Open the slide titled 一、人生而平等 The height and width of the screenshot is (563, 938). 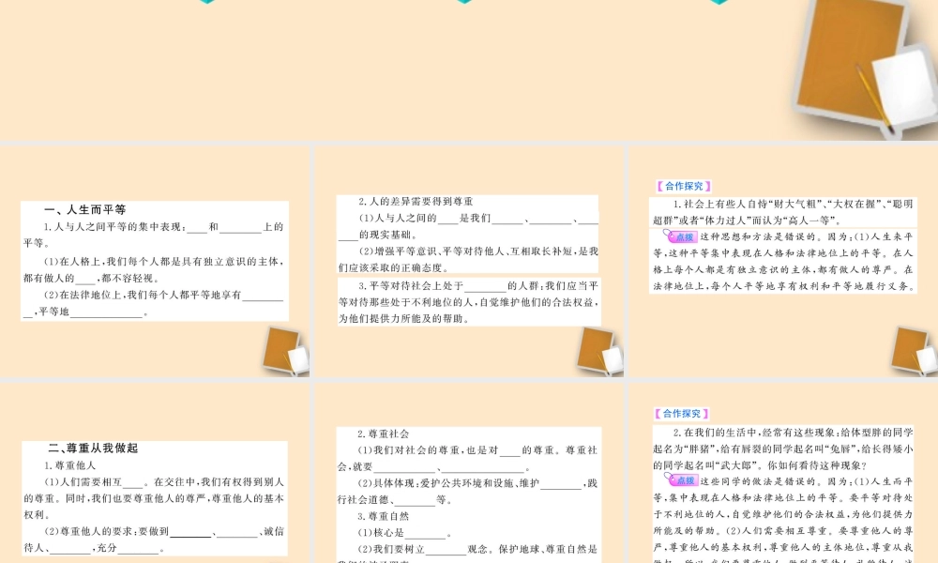click(x=155, y=262)
